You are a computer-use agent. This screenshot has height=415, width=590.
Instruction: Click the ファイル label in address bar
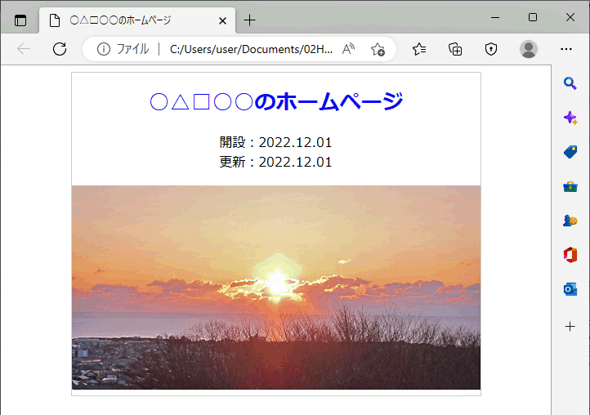[x=132, y=49]
